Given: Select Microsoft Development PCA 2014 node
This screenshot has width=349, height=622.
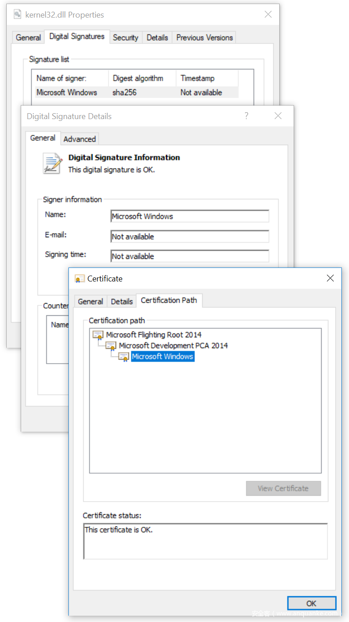Looking at the screenshot, I should tap(173, 346).
